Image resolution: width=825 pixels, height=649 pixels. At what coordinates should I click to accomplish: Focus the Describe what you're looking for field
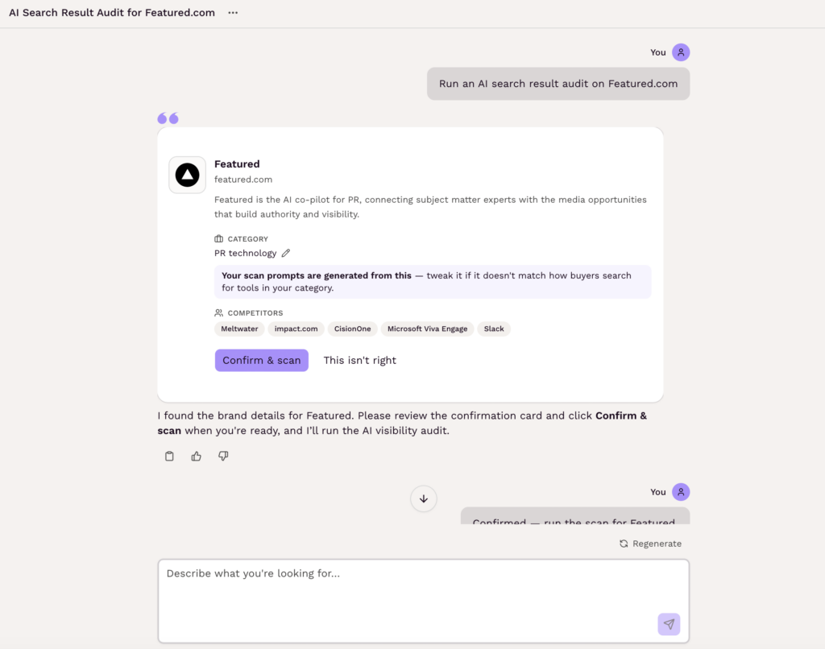click(x=424, y=601)
